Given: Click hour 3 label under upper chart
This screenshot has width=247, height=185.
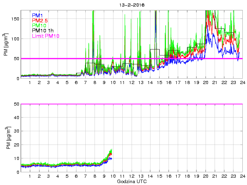Looking at the screenshot, I should pos(48,82).
